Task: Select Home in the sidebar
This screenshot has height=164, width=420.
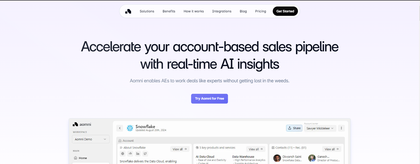Action: click(83, 158)
